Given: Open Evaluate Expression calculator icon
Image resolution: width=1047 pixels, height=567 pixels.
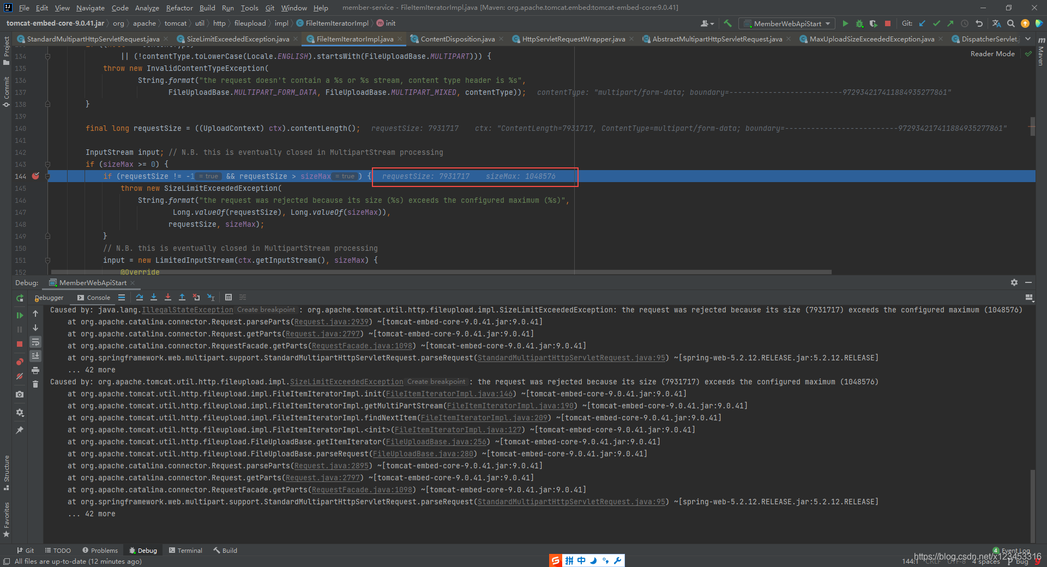Looking at the screenshot, I should (x=228, y=297).
